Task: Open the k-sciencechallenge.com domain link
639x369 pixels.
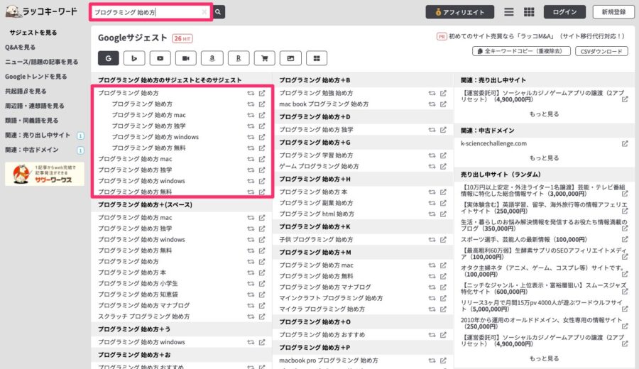Action: coord(493,144)
